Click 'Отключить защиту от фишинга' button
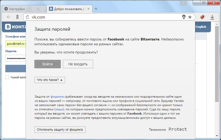Screen dimensions: 221x140 click(x=60, y=130)
